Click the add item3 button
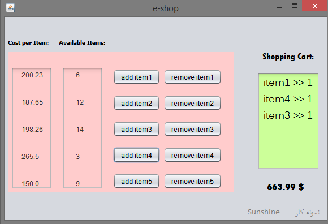This screenshot has height=224, width=328. (136, 130)
